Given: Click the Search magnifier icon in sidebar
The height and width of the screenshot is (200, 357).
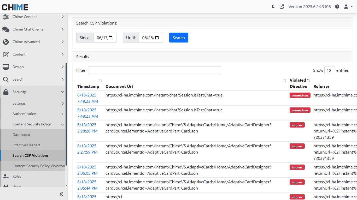Looking at the screenshot, I should (x=6, y=79).
